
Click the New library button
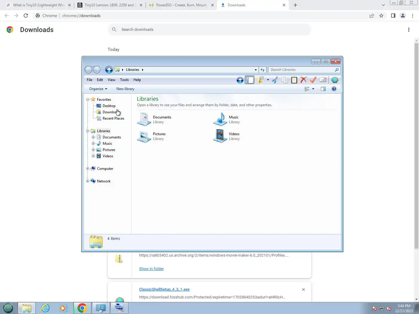[x=125, y=89]
